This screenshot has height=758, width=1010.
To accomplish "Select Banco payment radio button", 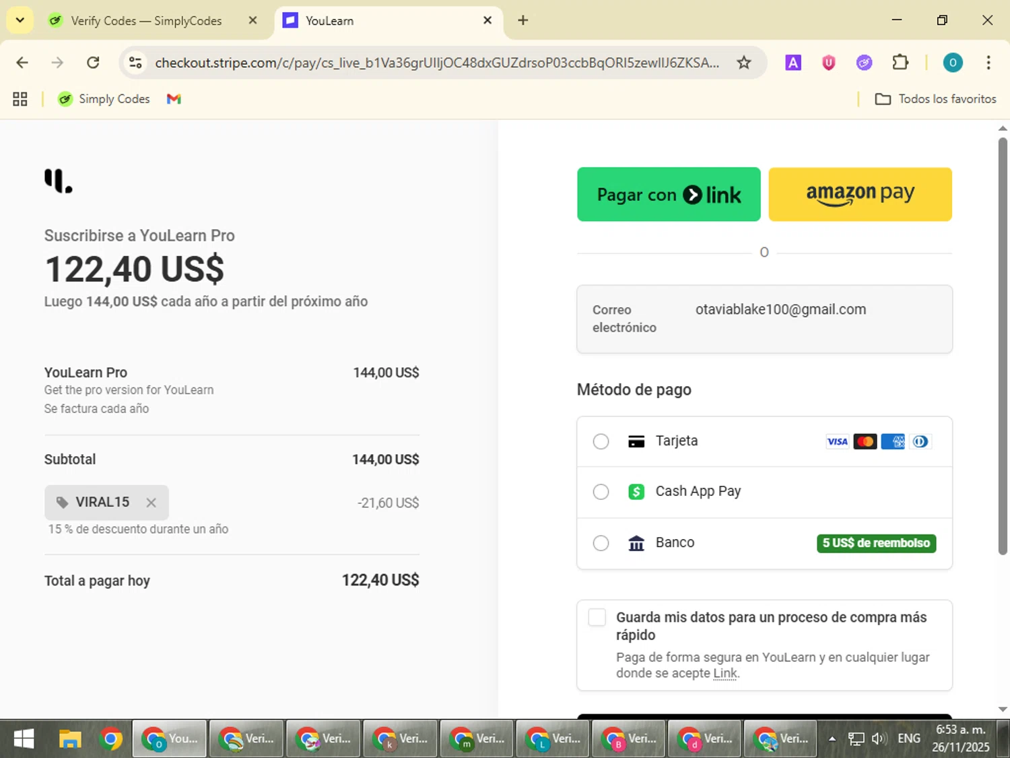I will point(601,543).
